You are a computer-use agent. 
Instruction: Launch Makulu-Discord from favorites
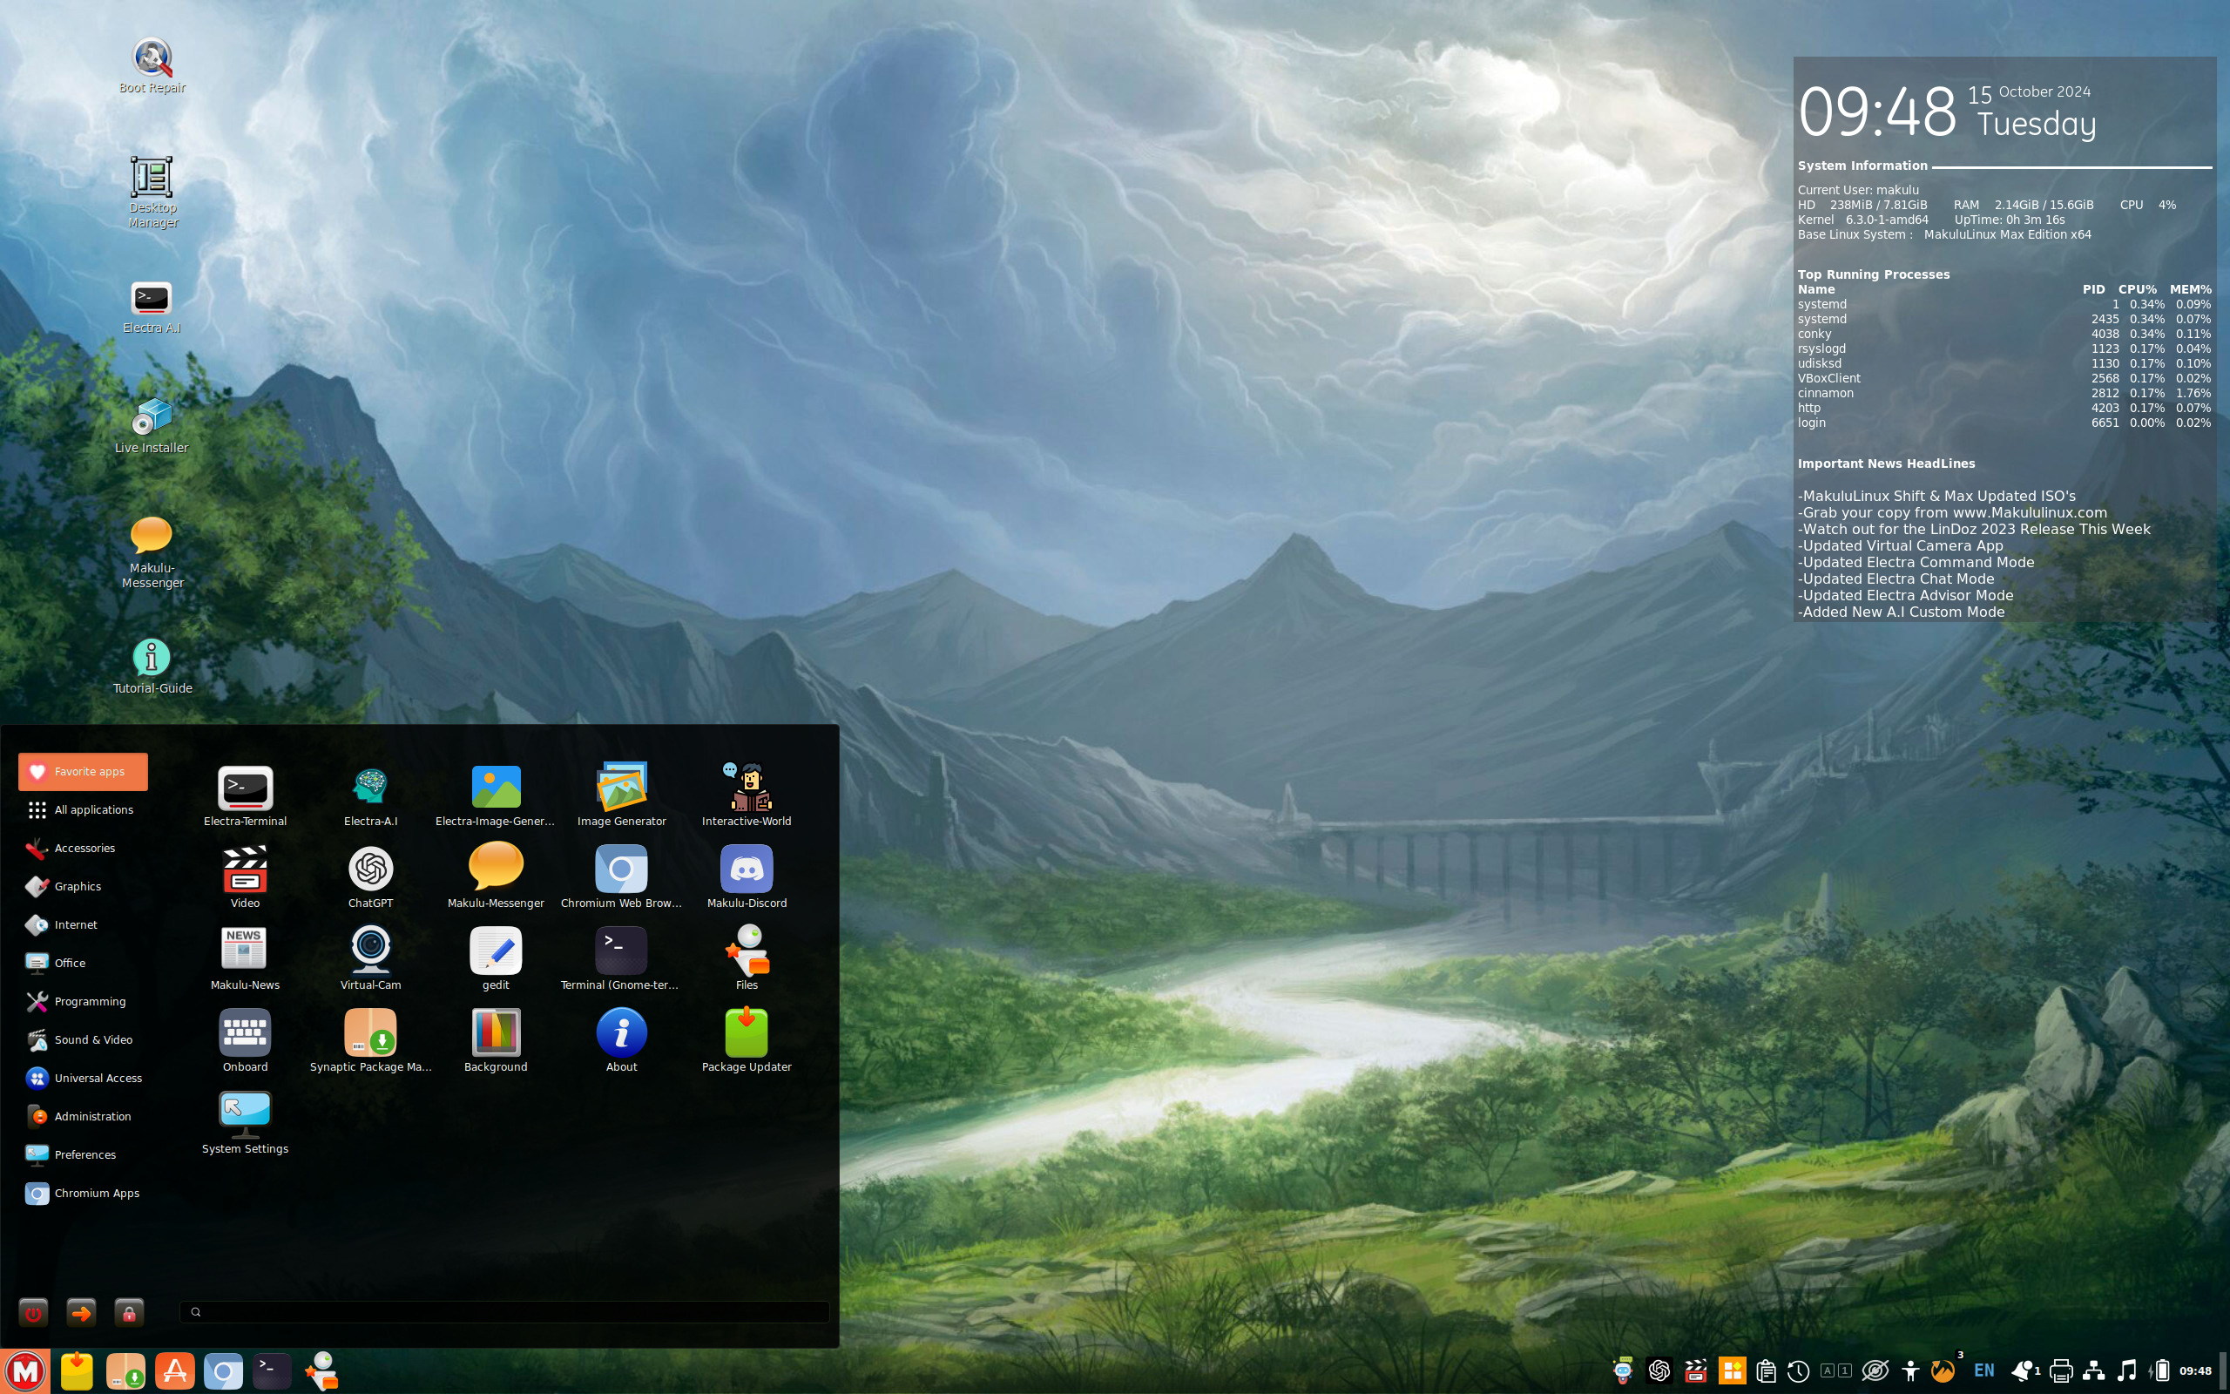(747, 876)
